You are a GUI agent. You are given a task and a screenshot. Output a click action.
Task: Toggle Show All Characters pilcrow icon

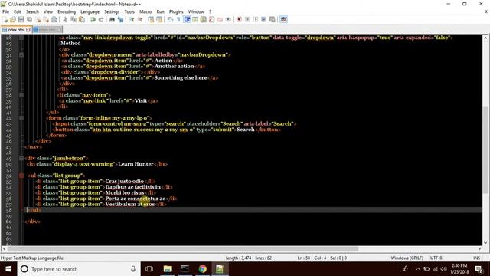pyautogui.click(x=178, y=19)
